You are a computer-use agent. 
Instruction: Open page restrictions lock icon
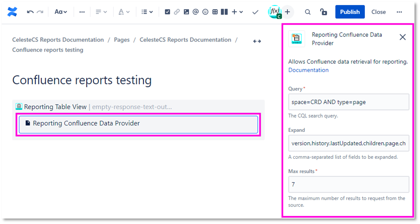point(323,12)
